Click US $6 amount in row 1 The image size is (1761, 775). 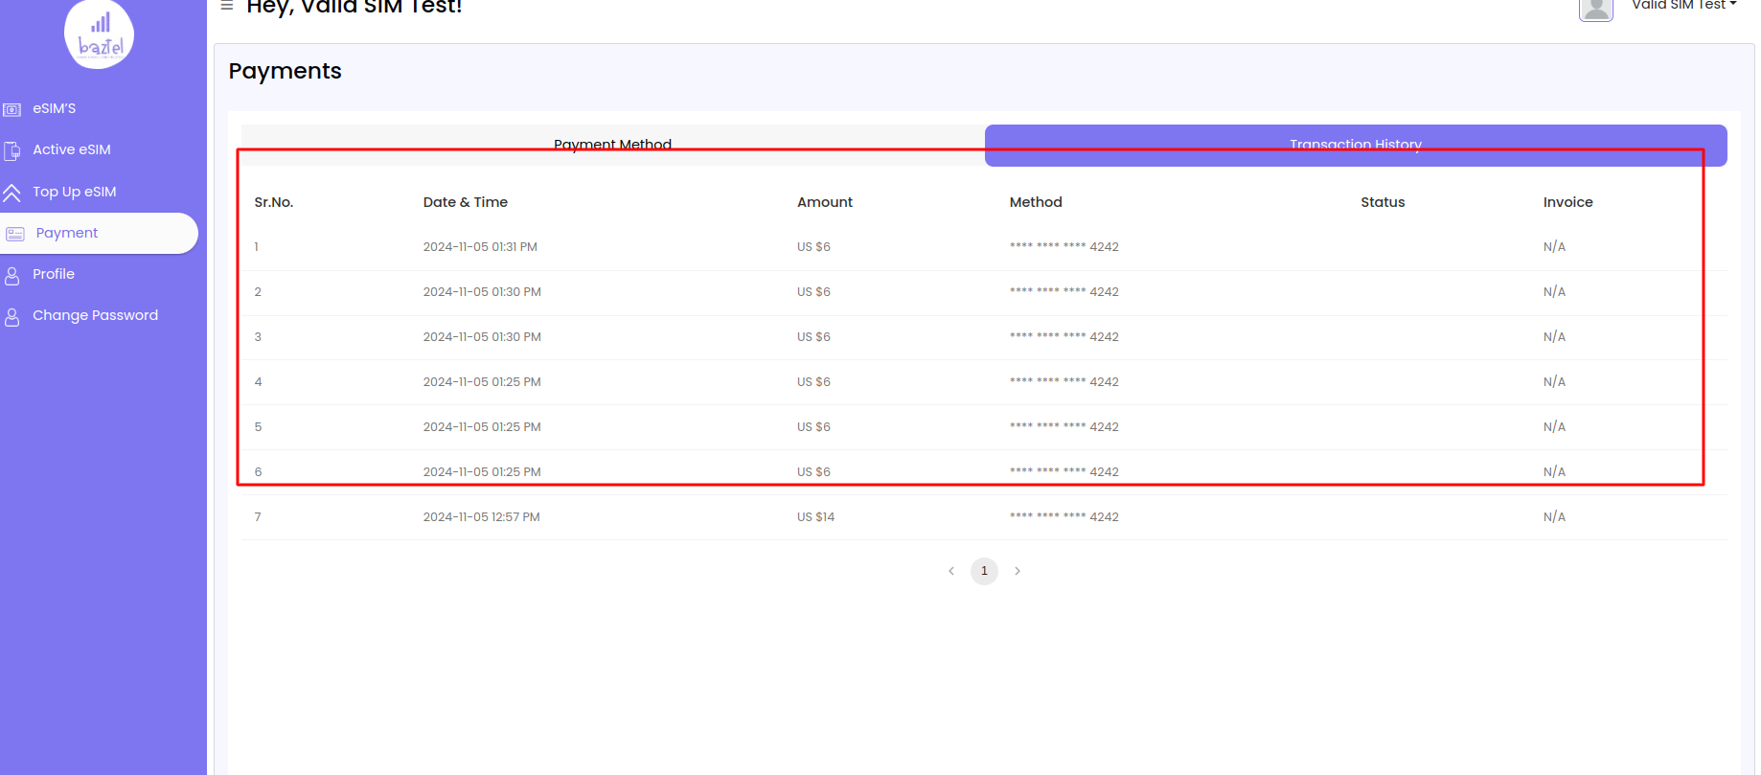point(814,247)
